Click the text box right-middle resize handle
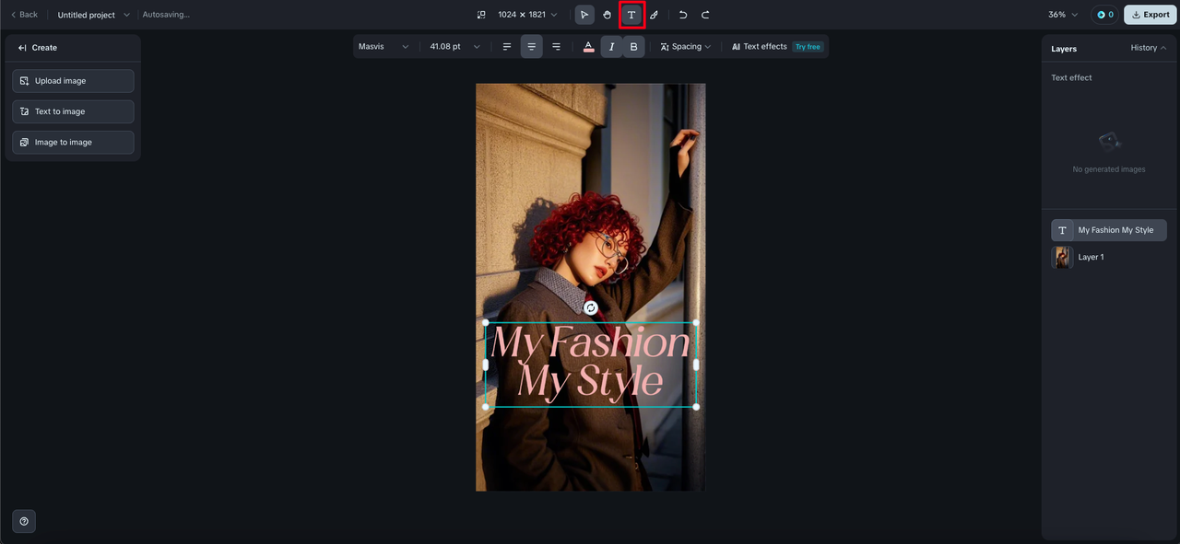The image size is (1180, 544). pyautogui.click(x=696, y=365)
